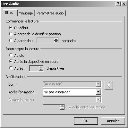Click the speaker sound preview icon
Screen dimensions: 128x128
(109, 85)
